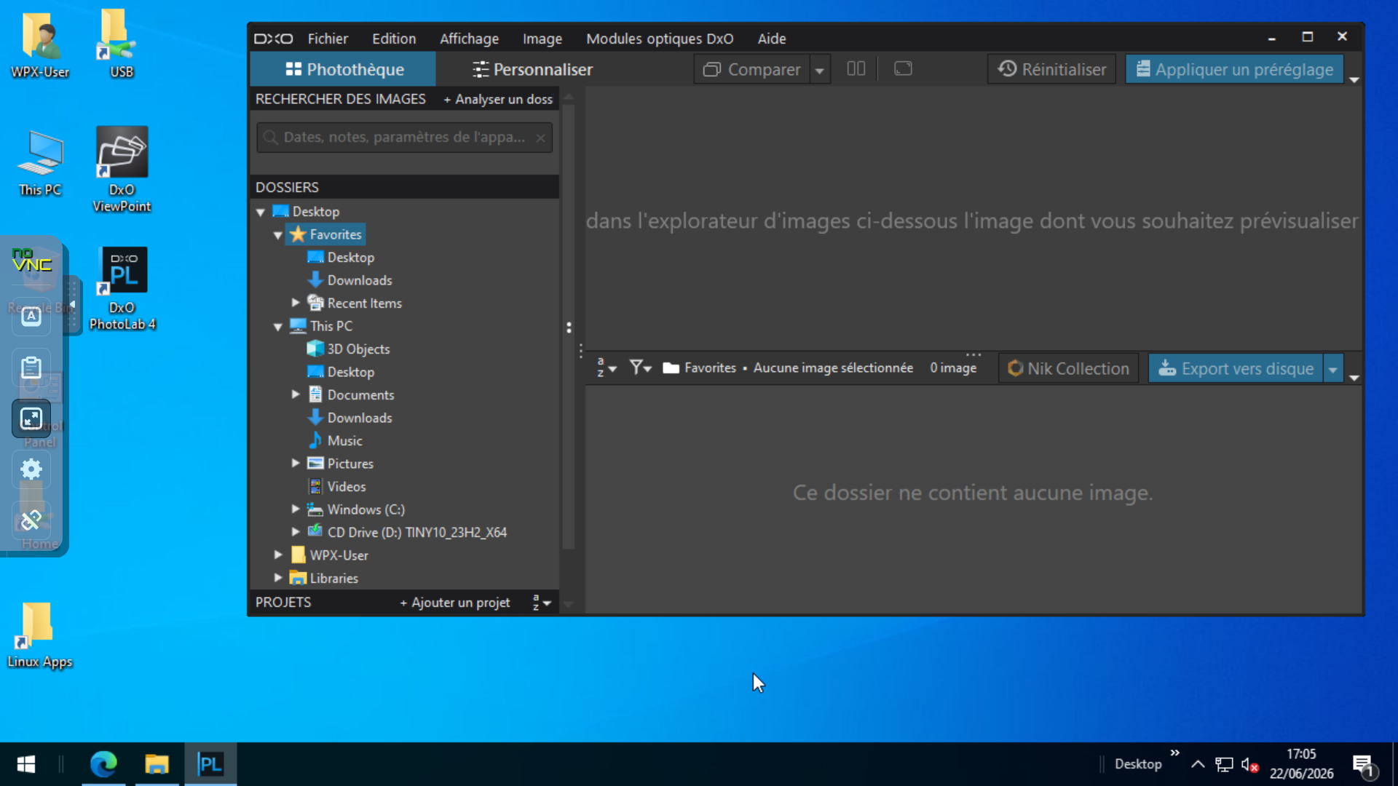1398x786 pixels.
Task: Open the Edition menu
Action: 394,39
